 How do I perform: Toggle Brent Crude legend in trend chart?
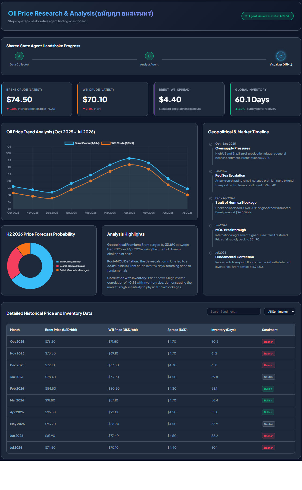pyautogui.click(x=82, y=143)
